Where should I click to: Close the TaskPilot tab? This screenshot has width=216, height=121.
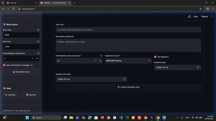[70, 3]
